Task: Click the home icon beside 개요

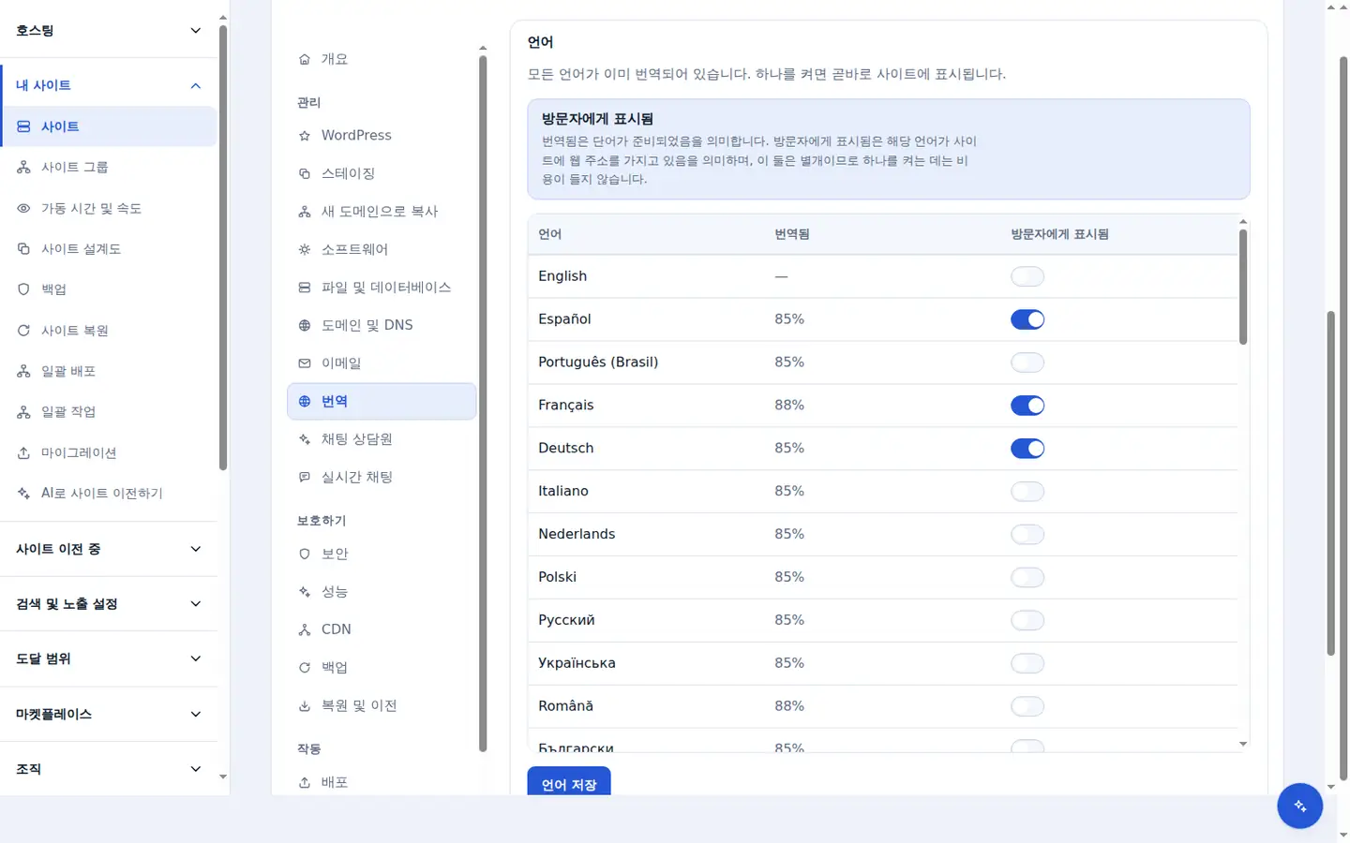Action: [x=305, y=59]
